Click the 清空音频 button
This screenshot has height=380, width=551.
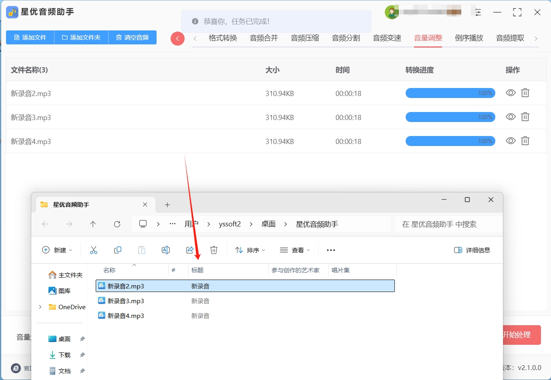(x=133, y=38)
